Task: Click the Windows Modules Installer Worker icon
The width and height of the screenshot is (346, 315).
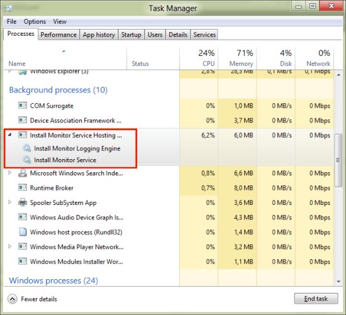Action: [23, 262]
